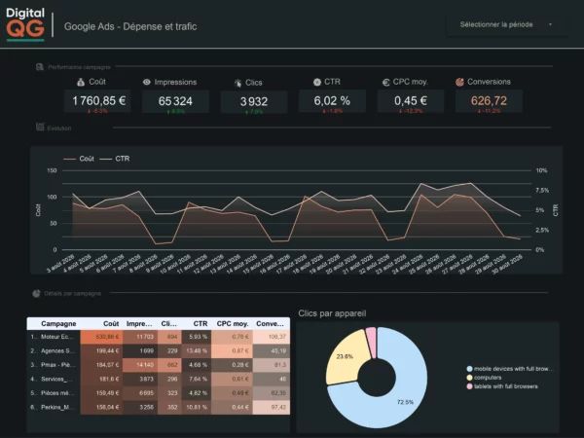Click the 13,48 % CTR cell
This screenshot has width=584, height=438.
coord(197,350)
